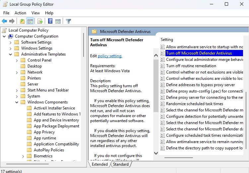Click the App Privacy folder icon

pyautogui.click(x=29, y=132)
